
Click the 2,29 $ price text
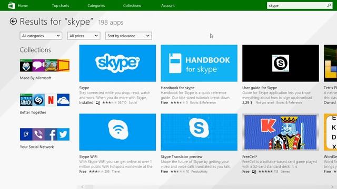pos(247,103)
